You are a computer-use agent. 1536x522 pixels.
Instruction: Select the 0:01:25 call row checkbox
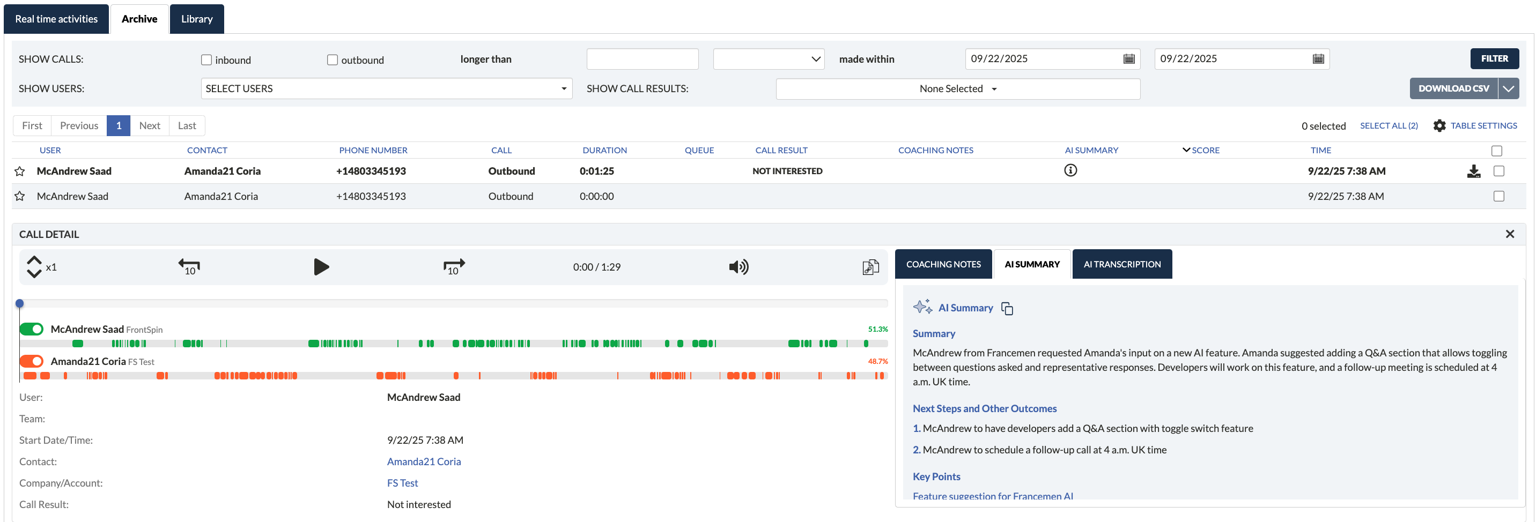[1499, 171]
